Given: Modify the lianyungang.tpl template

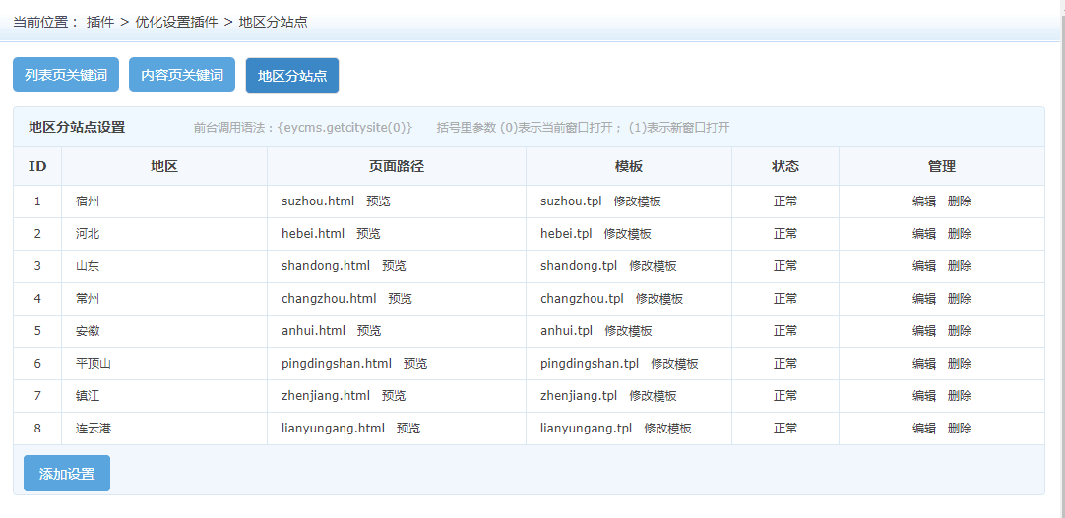Looking at the screenshot, I should [667, 429].
